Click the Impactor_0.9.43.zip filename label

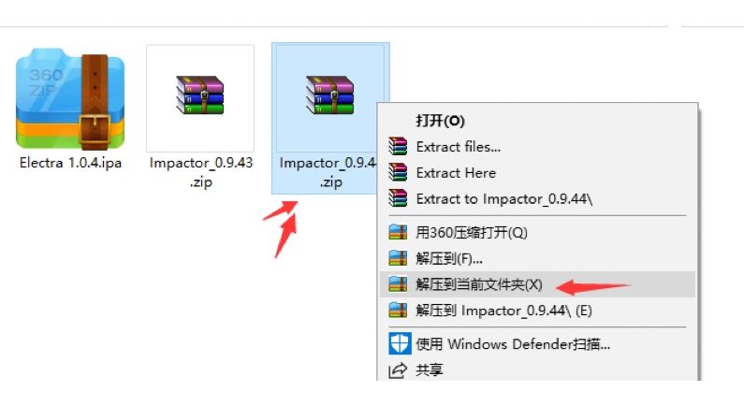point(200,172)
